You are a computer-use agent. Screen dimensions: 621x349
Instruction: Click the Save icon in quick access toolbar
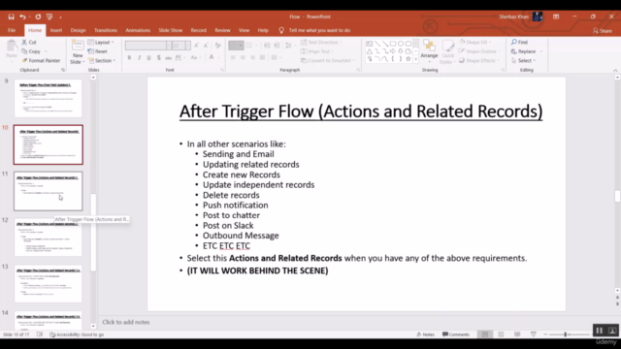tap(11, 16)
